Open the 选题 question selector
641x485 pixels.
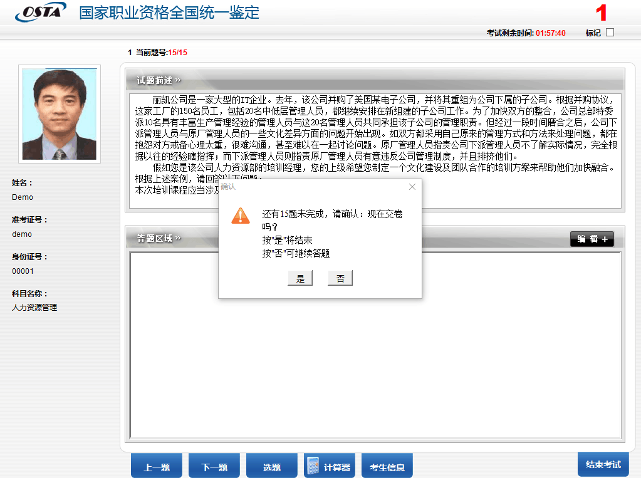pos(272,467)
